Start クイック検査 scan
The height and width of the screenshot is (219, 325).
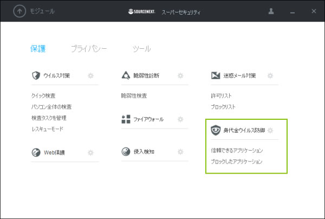pyautogui.click(x=43, y=95)
